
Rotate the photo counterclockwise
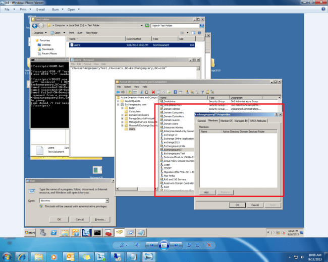click(189, 244)
